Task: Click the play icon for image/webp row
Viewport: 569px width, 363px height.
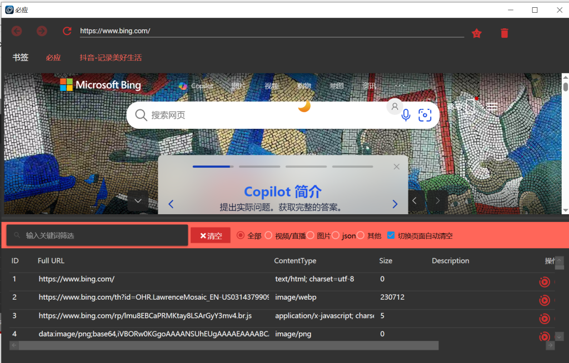Action: pos(545,300)
